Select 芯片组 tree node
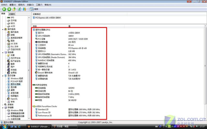The image size is (207, 129). (13, 20)
